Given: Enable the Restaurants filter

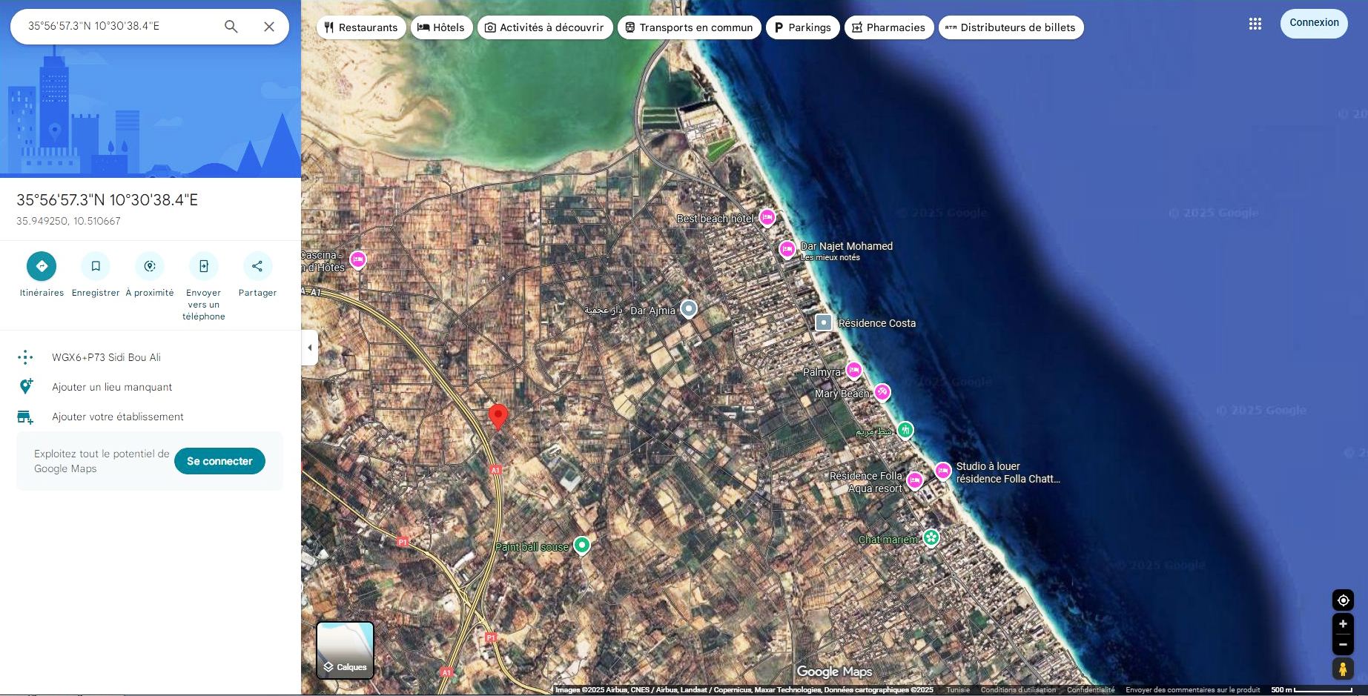Looking at the screenshot, I should click(360, 27).
